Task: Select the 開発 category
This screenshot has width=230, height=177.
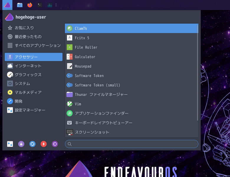Action: pyautogui.click(x=34, y=101)
